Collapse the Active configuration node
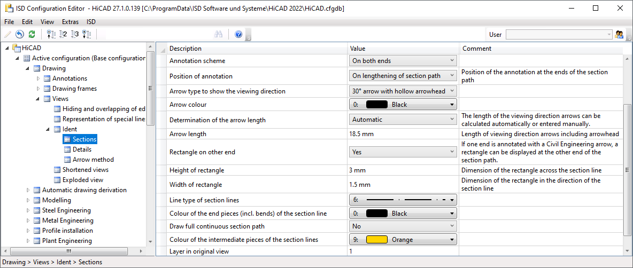This screenshot has width=633, height=268. (x=17, y=58)
